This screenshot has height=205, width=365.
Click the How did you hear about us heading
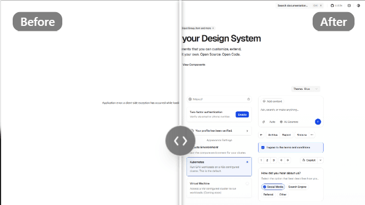pos(281,173)
